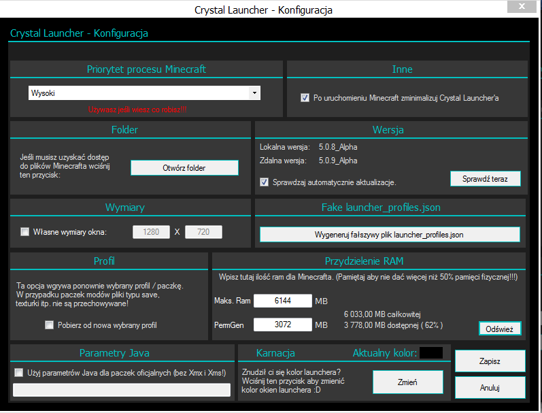
Task: Open the Minecraft process priority dropdown
Action: click(x=144, y=93)
